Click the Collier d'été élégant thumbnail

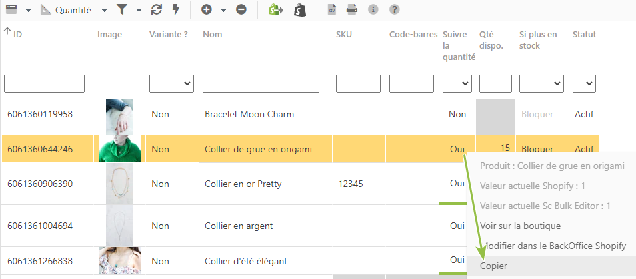[120, 261]
